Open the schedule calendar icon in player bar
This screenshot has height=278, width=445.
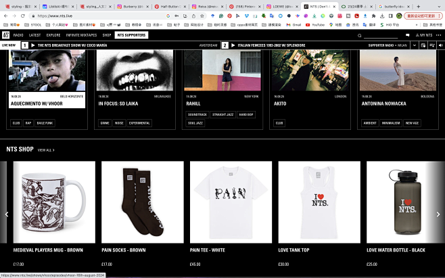pos(423,45)
